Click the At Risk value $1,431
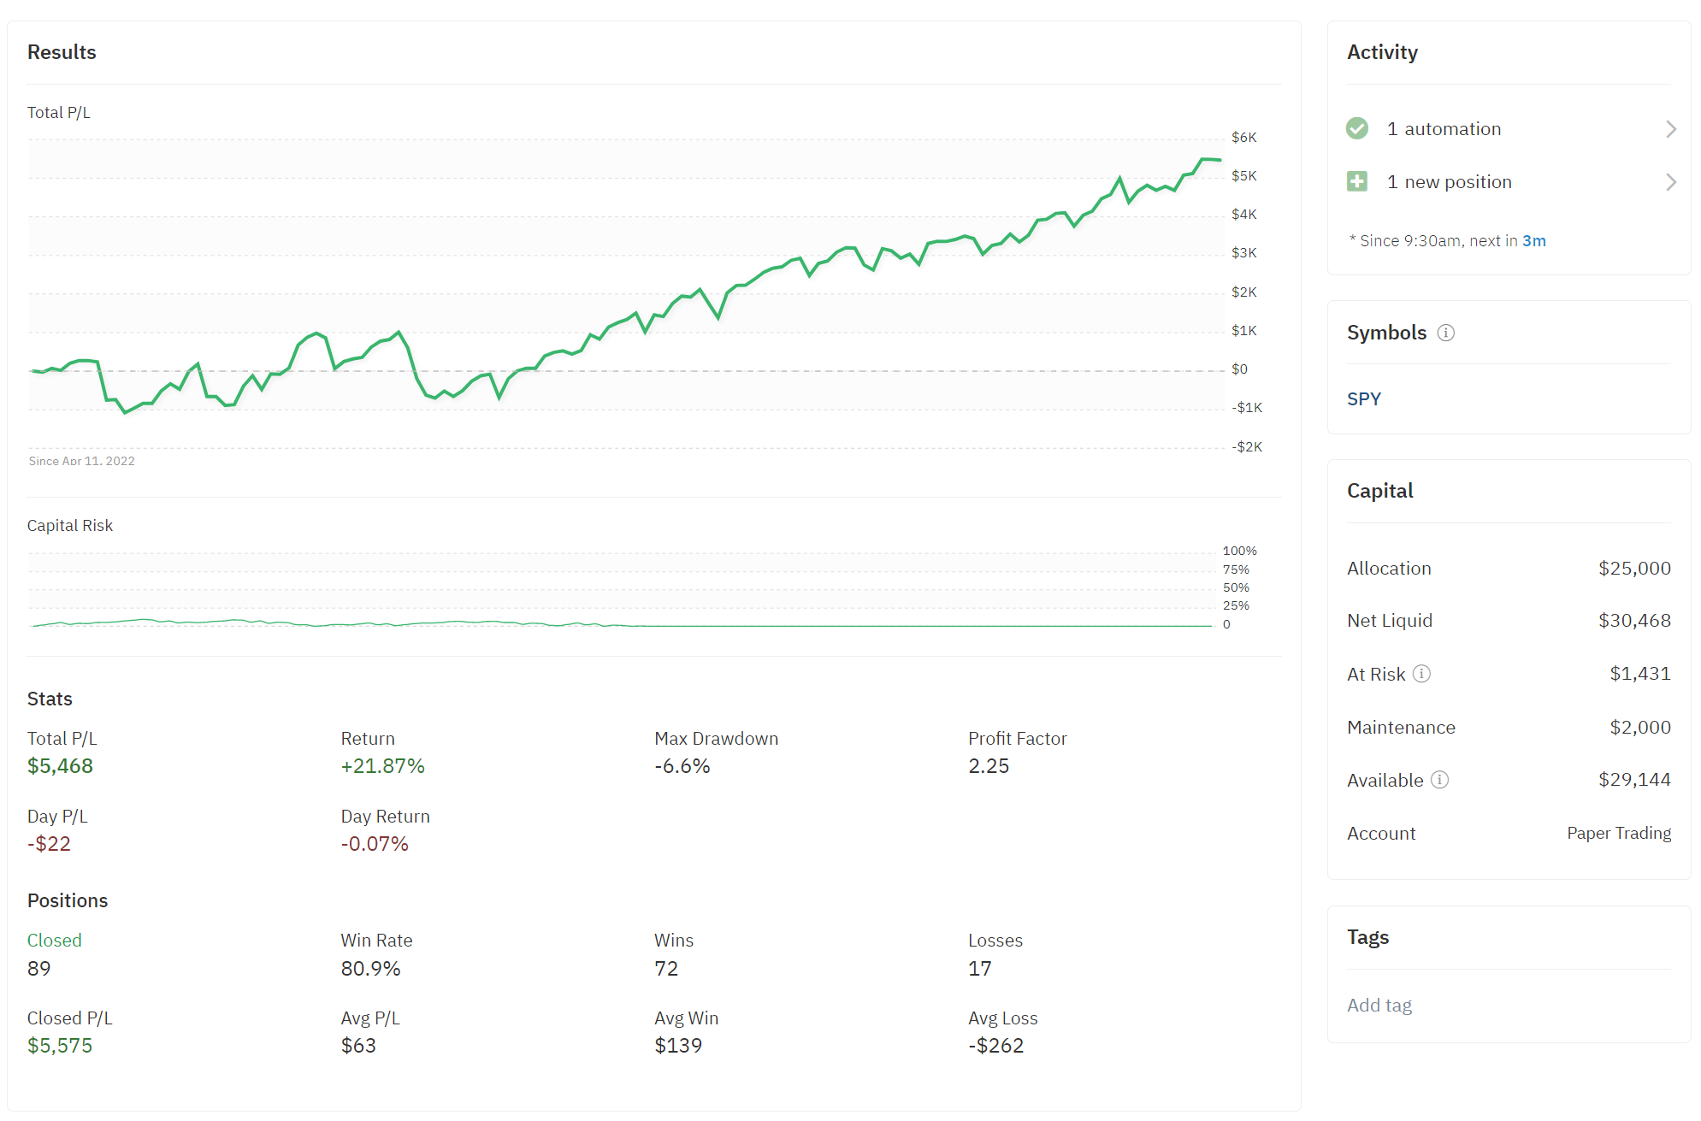This screenshot has width=1701, height=1121. point(1640,674)
